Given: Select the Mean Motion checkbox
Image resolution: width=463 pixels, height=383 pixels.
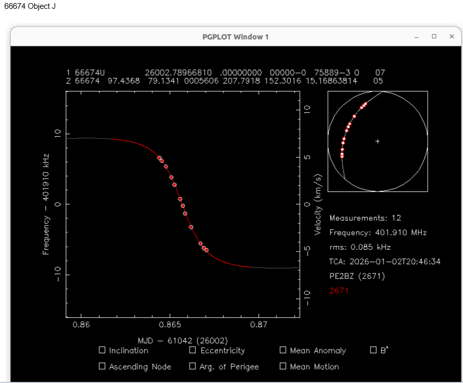Looking at the screenshot, I should [x=283, y=366].
